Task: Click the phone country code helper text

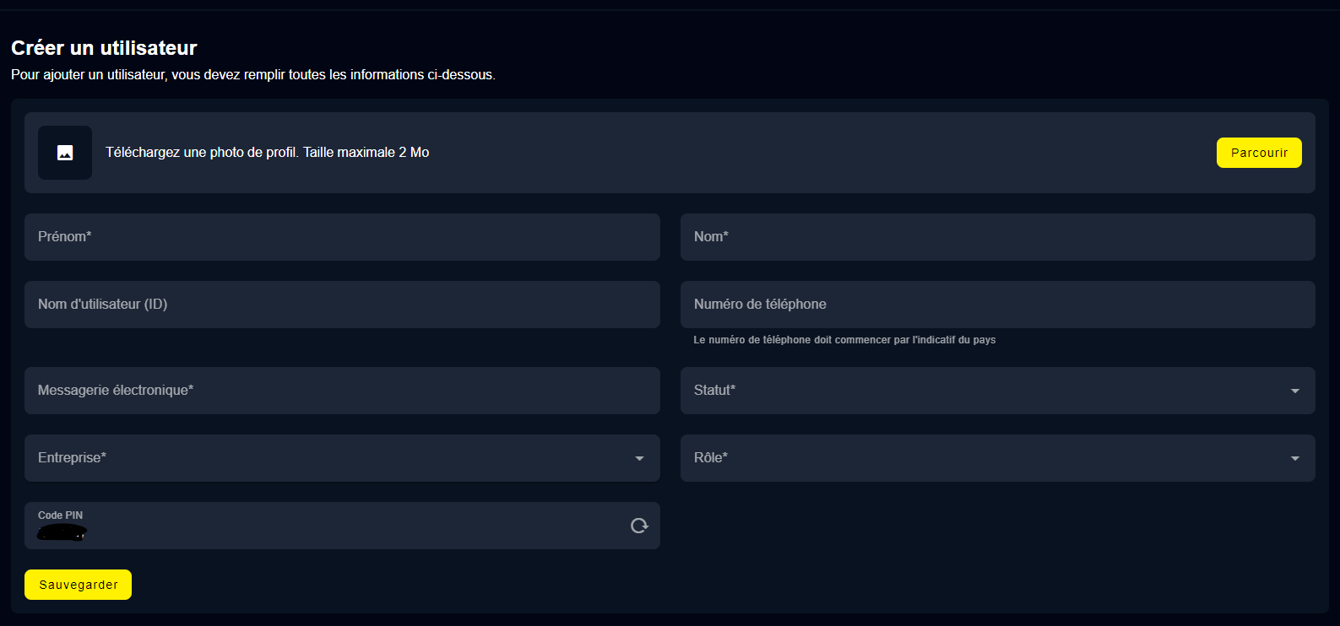Action: pyautogui.click(x=844, y=340)
